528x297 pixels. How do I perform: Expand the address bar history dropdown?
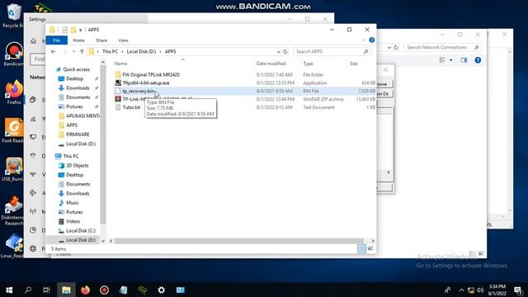279,51
